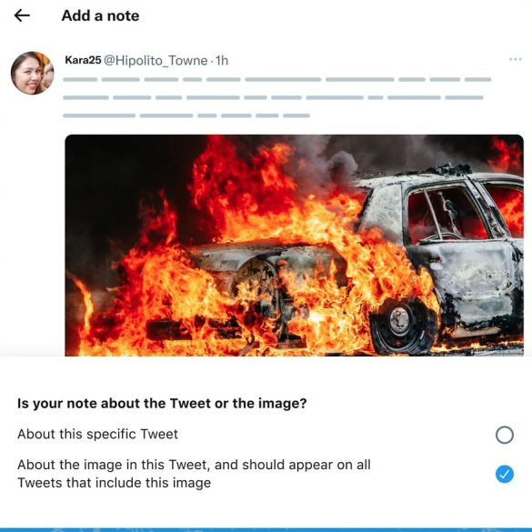Click the second line of tweet text

tap(273, 97)
